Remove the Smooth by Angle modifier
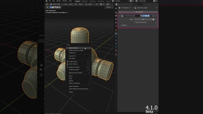 (154, 16)
